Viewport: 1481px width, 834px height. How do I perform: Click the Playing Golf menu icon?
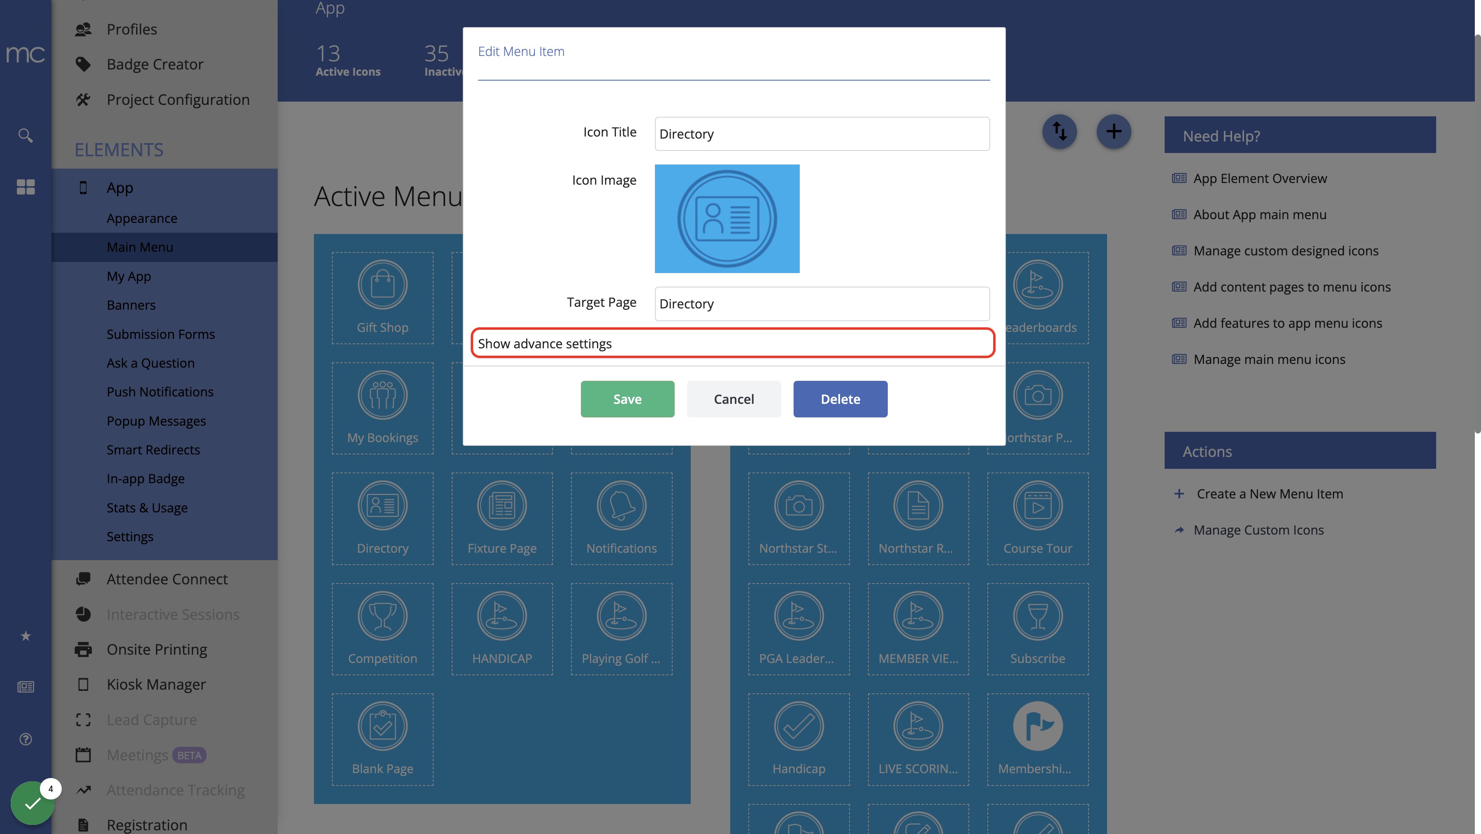click(622, 629)
